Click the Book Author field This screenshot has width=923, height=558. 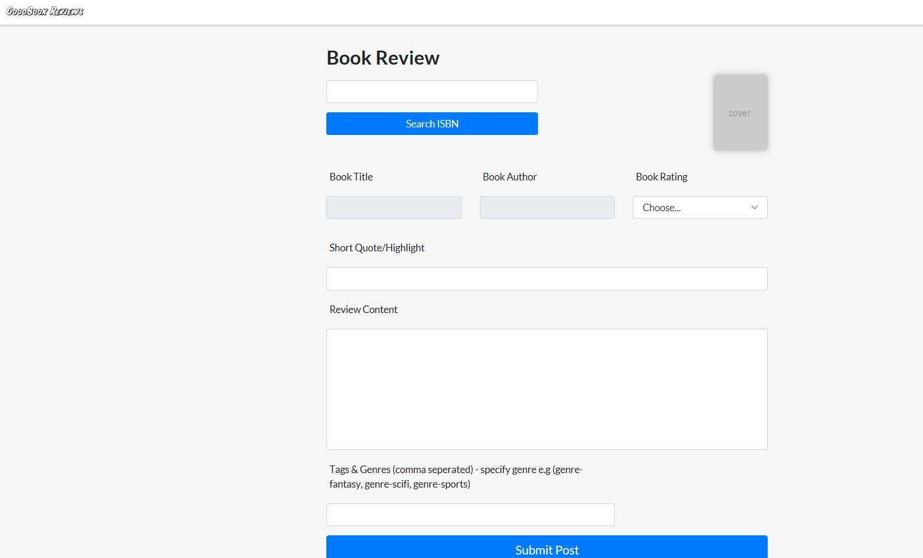click(x=547, y=207)
